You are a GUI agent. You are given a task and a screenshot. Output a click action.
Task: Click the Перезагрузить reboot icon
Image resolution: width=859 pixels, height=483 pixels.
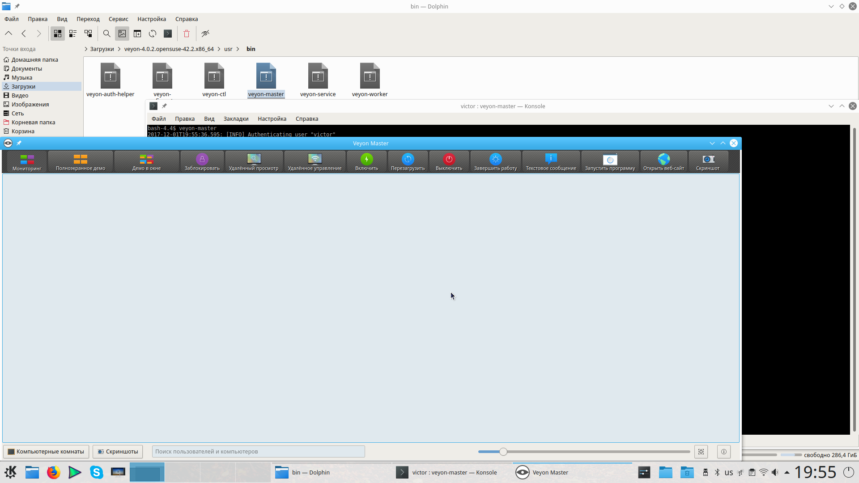[408, 161]
